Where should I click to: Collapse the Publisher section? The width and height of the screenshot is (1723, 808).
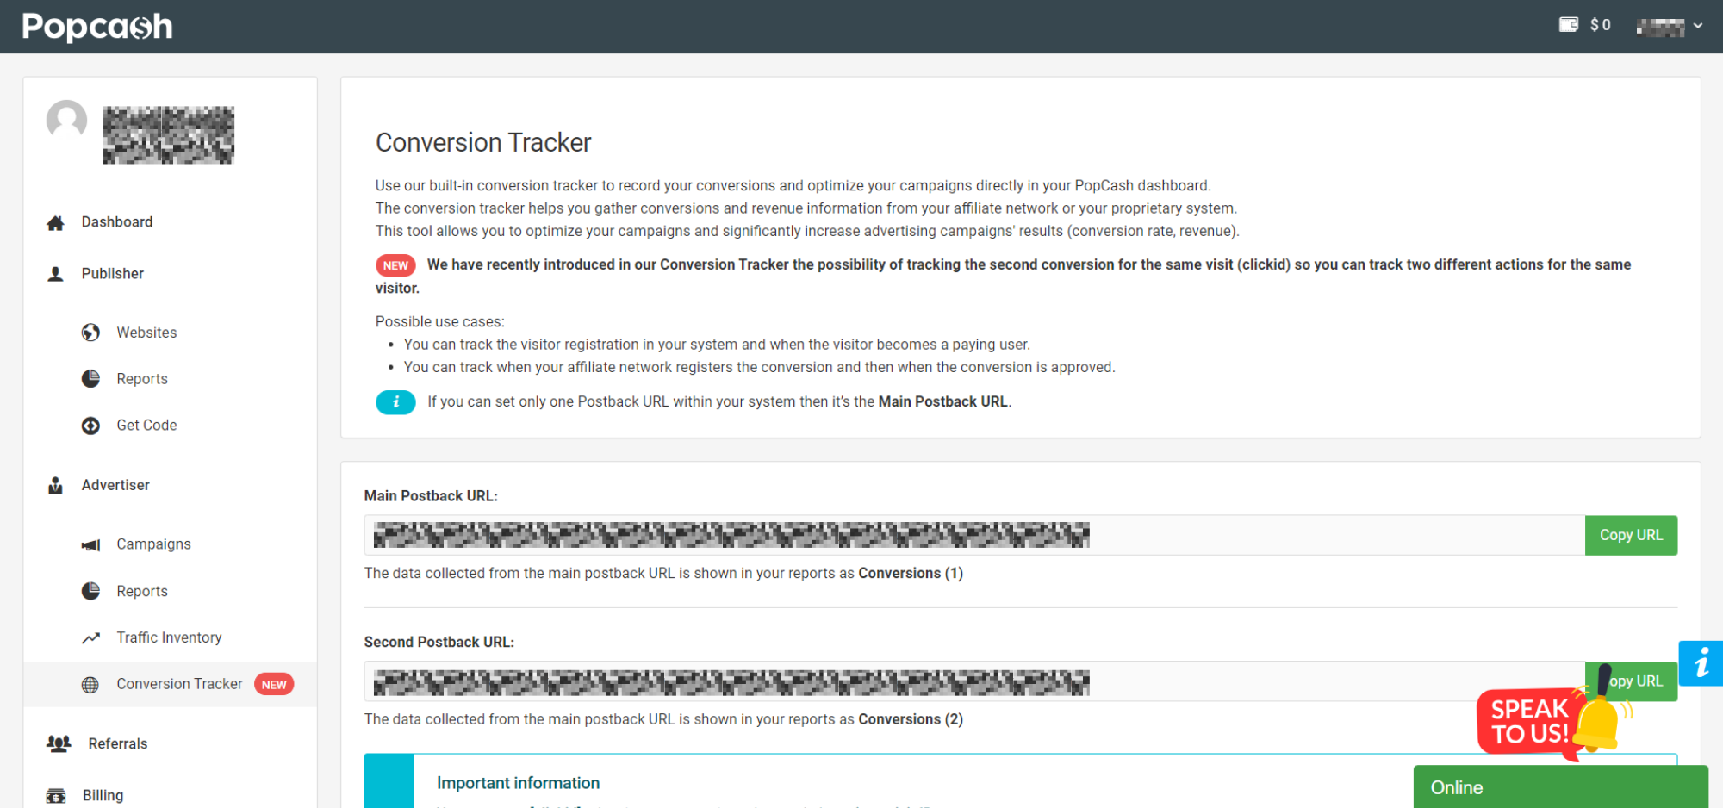point(112,274)
